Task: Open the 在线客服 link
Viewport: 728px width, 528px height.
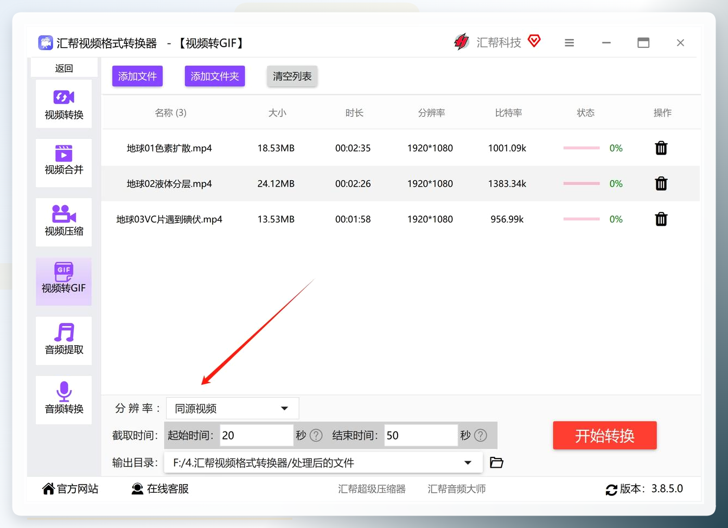Action: pyautogui.click(x=160, y=489)
